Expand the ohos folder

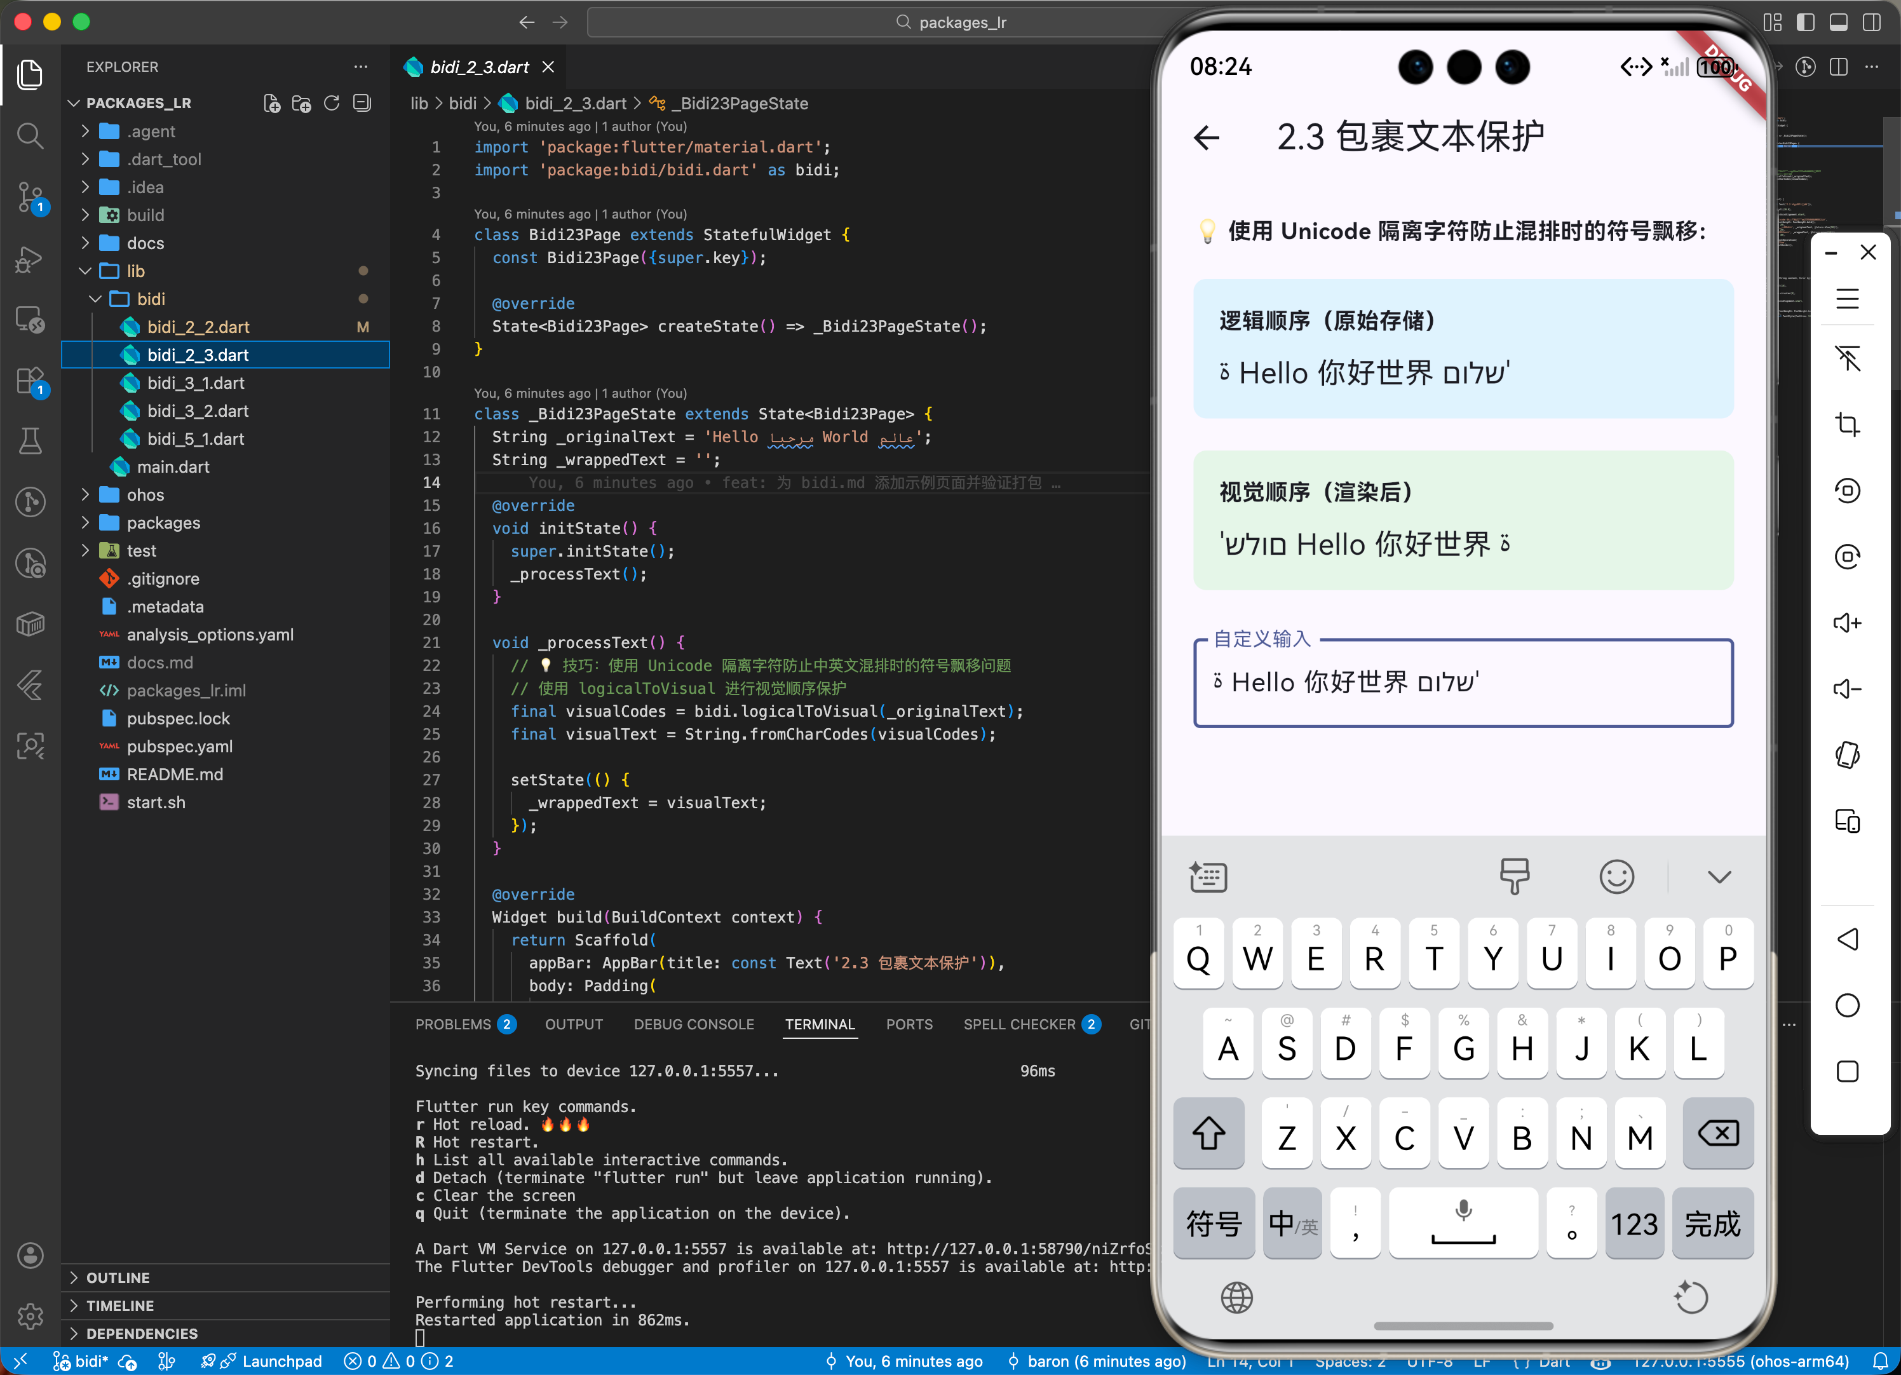pos(145,495)
